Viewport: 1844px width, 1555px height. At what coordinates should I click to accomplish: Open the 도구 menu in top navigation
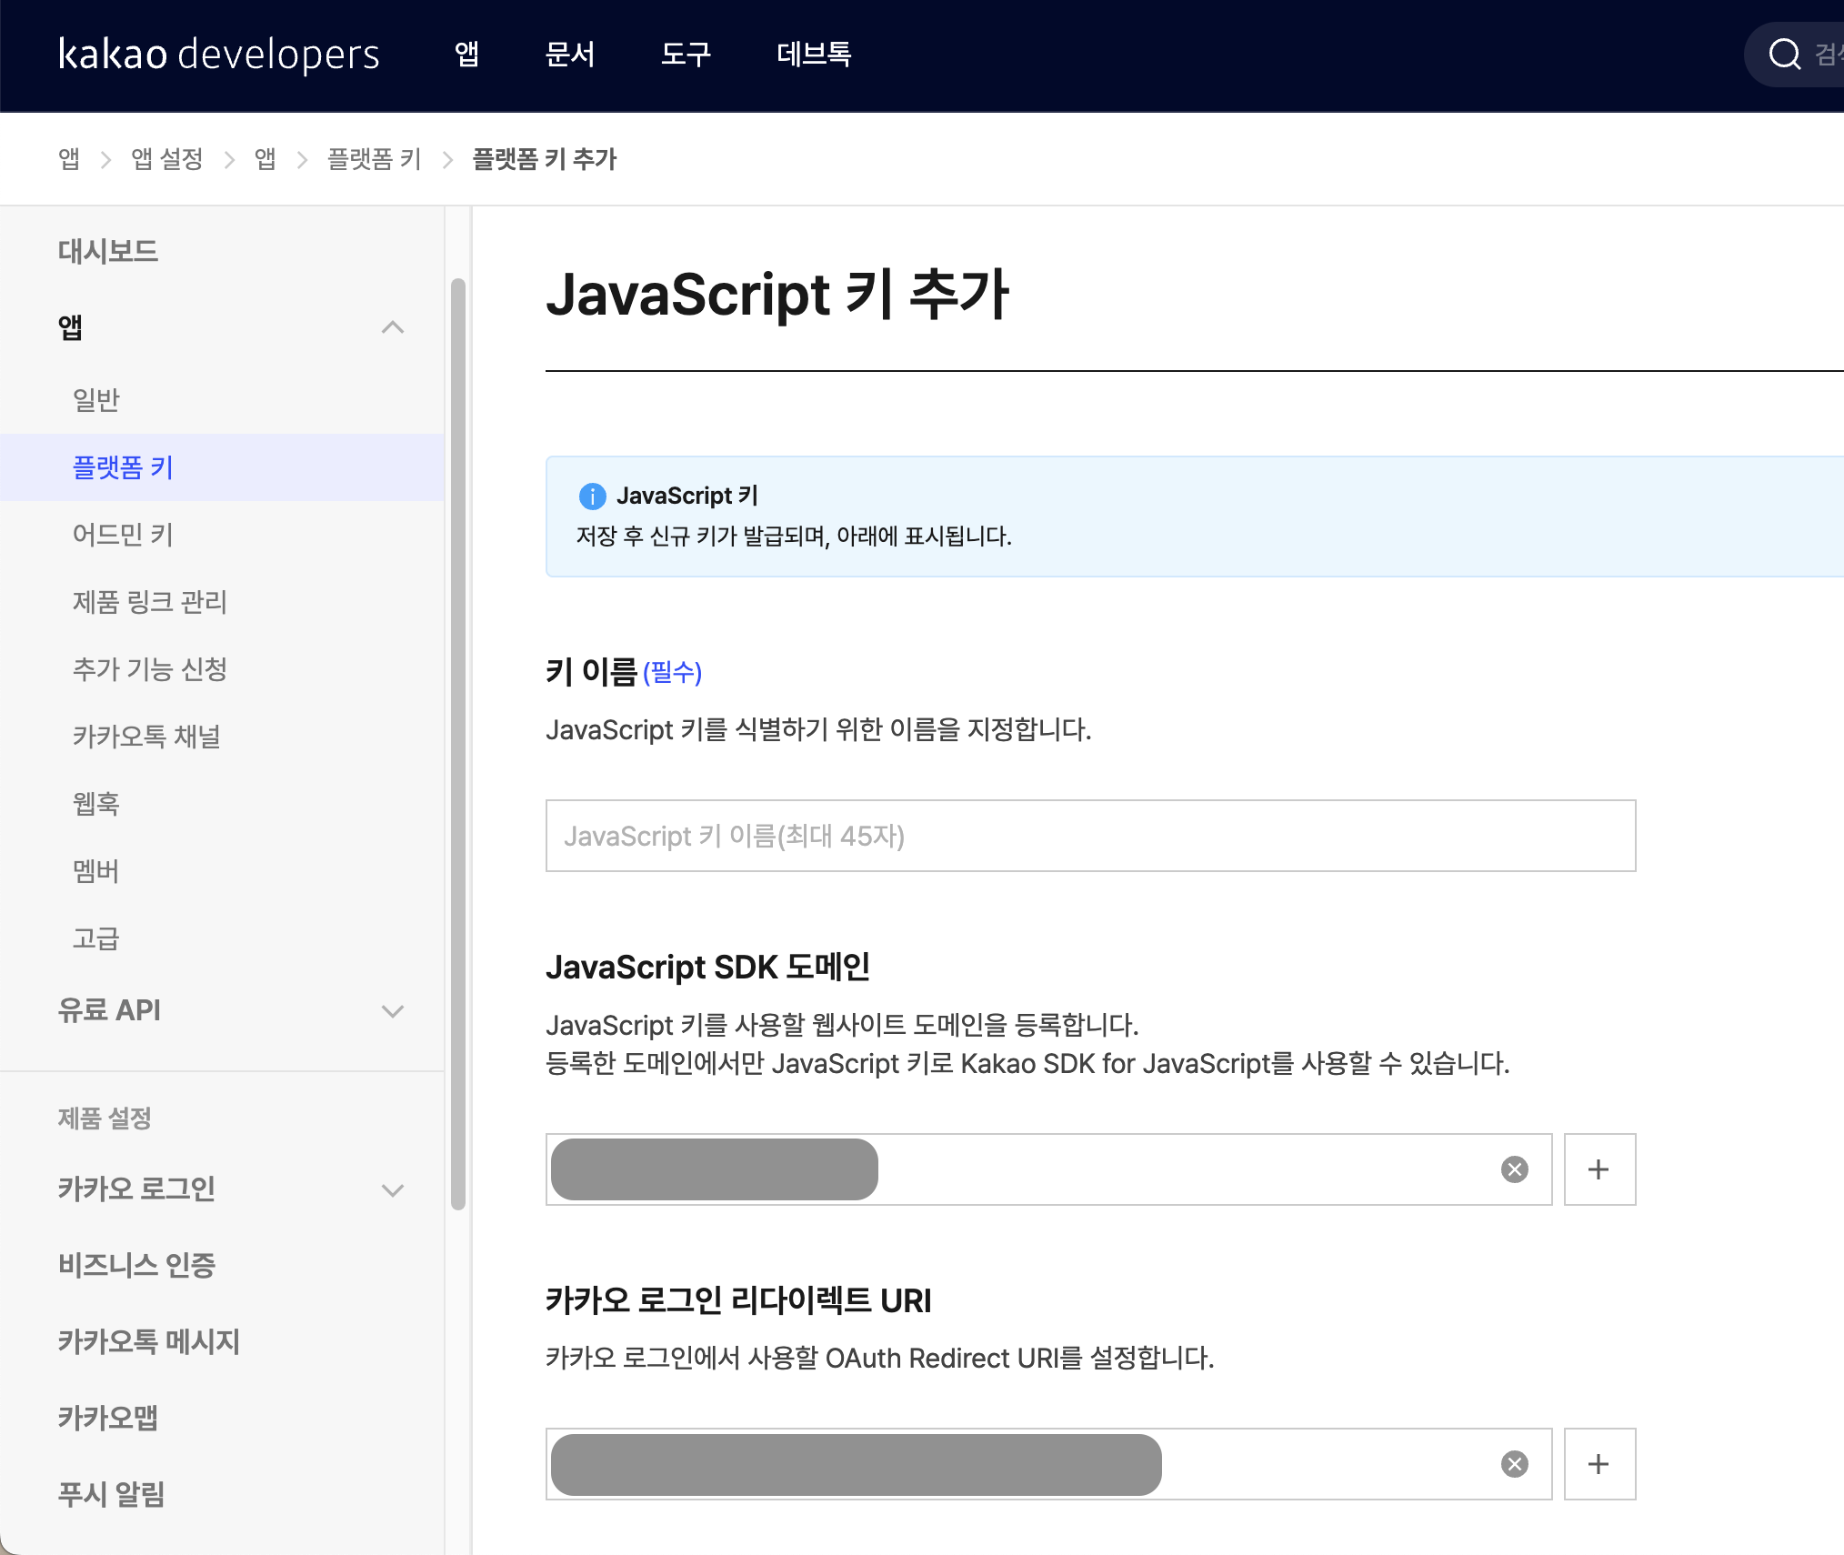686,55
